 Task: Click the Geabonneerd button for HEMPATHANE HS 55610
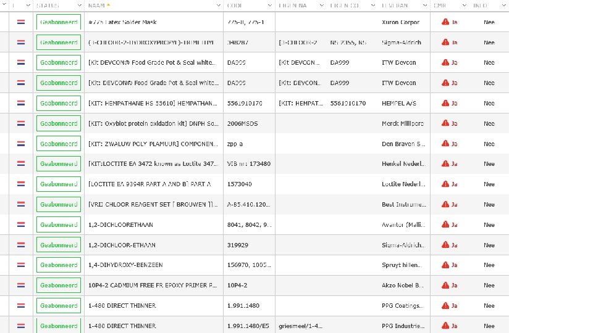pyautogui.click(x=59, y=103)
